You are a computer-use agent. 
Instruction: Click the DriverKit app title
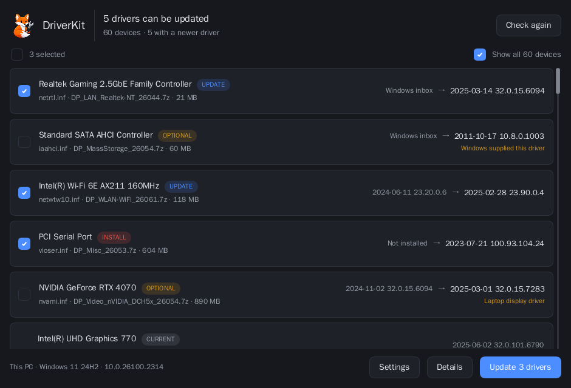click(64, 25)
